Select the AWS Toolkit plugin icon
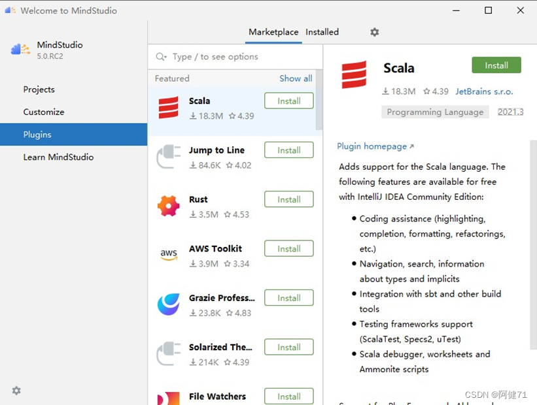Viewport: 537px width, 405px height. point(169,254)
